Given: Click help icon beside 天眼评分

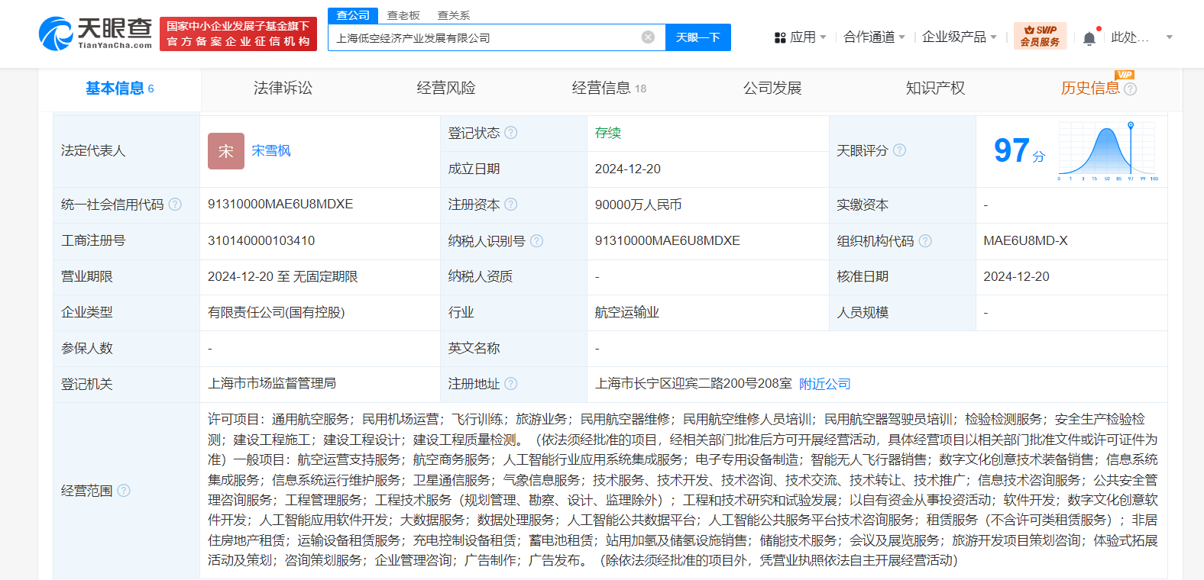Looking at the screenshot, I should 900,150.
